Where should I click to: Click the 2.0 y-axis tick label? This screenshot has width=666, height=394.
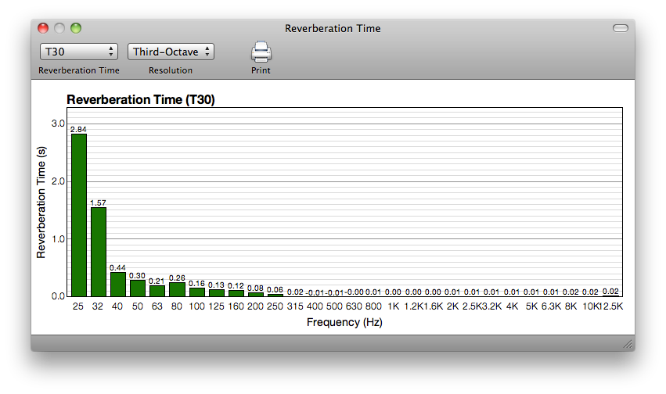[x=58, y=181]
